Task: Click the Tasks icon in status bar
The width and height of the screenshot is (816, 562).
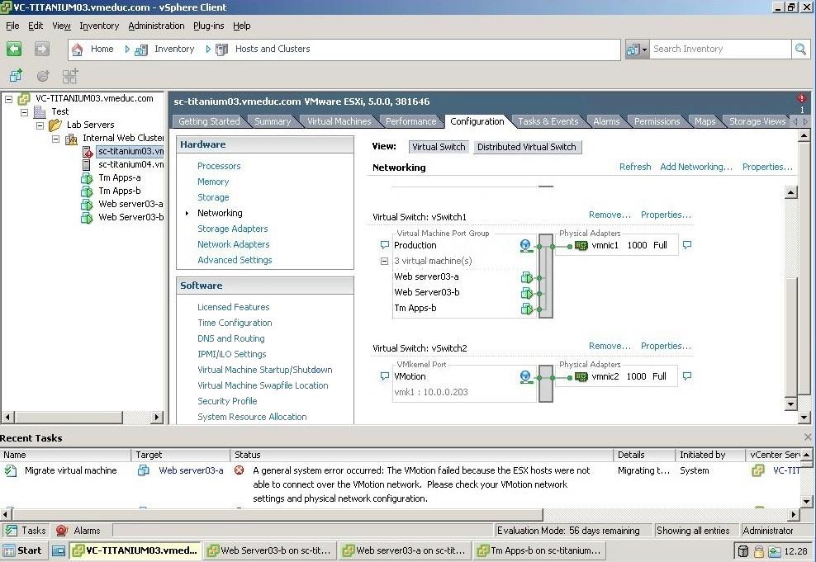Action: [x=11, y=531]
